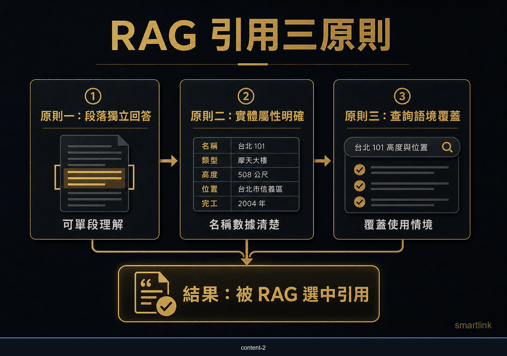Click the circled number 2 icon

246,96
